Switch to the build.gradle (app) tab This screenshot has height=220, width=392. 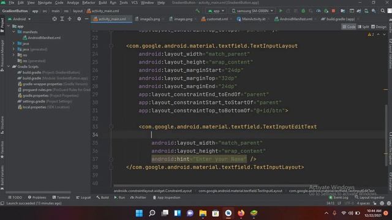click(341, 19)
